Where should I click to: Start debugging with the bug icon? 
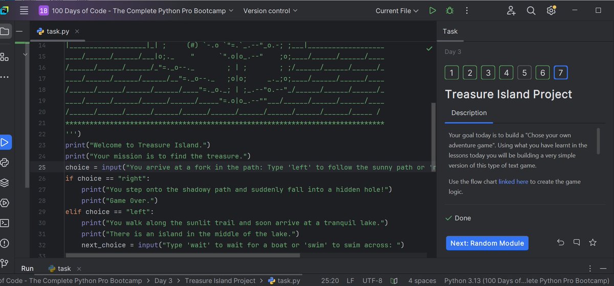click(450, 10)
